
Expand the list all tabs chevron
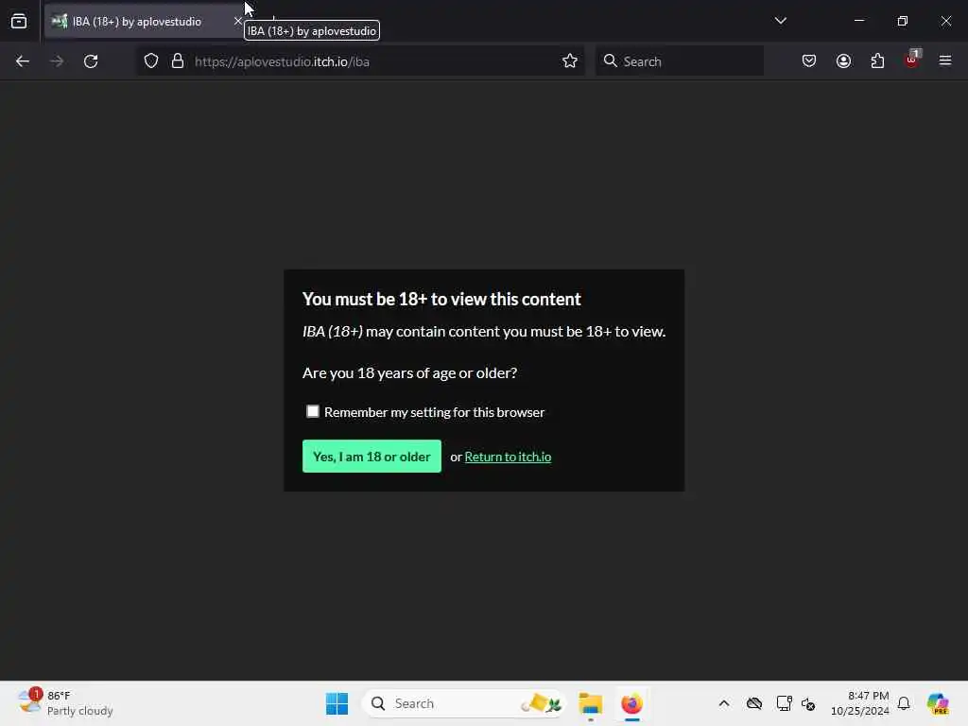780,21
